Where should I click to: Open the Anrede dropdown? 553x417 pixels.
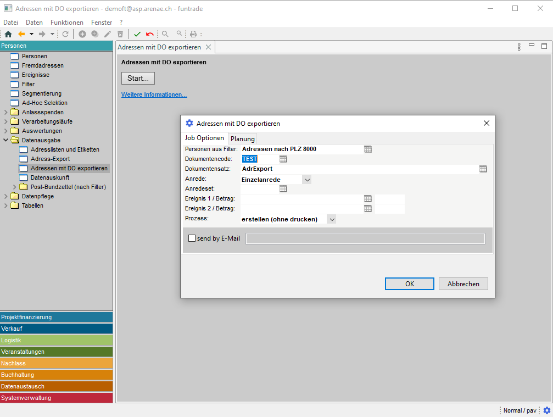pos(307,179)
